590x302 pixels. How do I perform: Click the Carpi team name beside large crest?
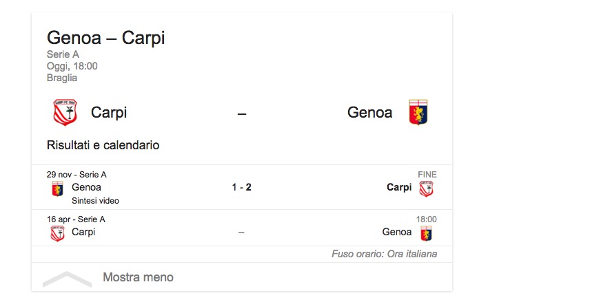(x=109, y=113)
